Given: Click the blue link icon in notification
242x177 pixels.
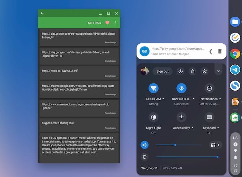Looking at the screenshot, I should [x=144, y=51].
